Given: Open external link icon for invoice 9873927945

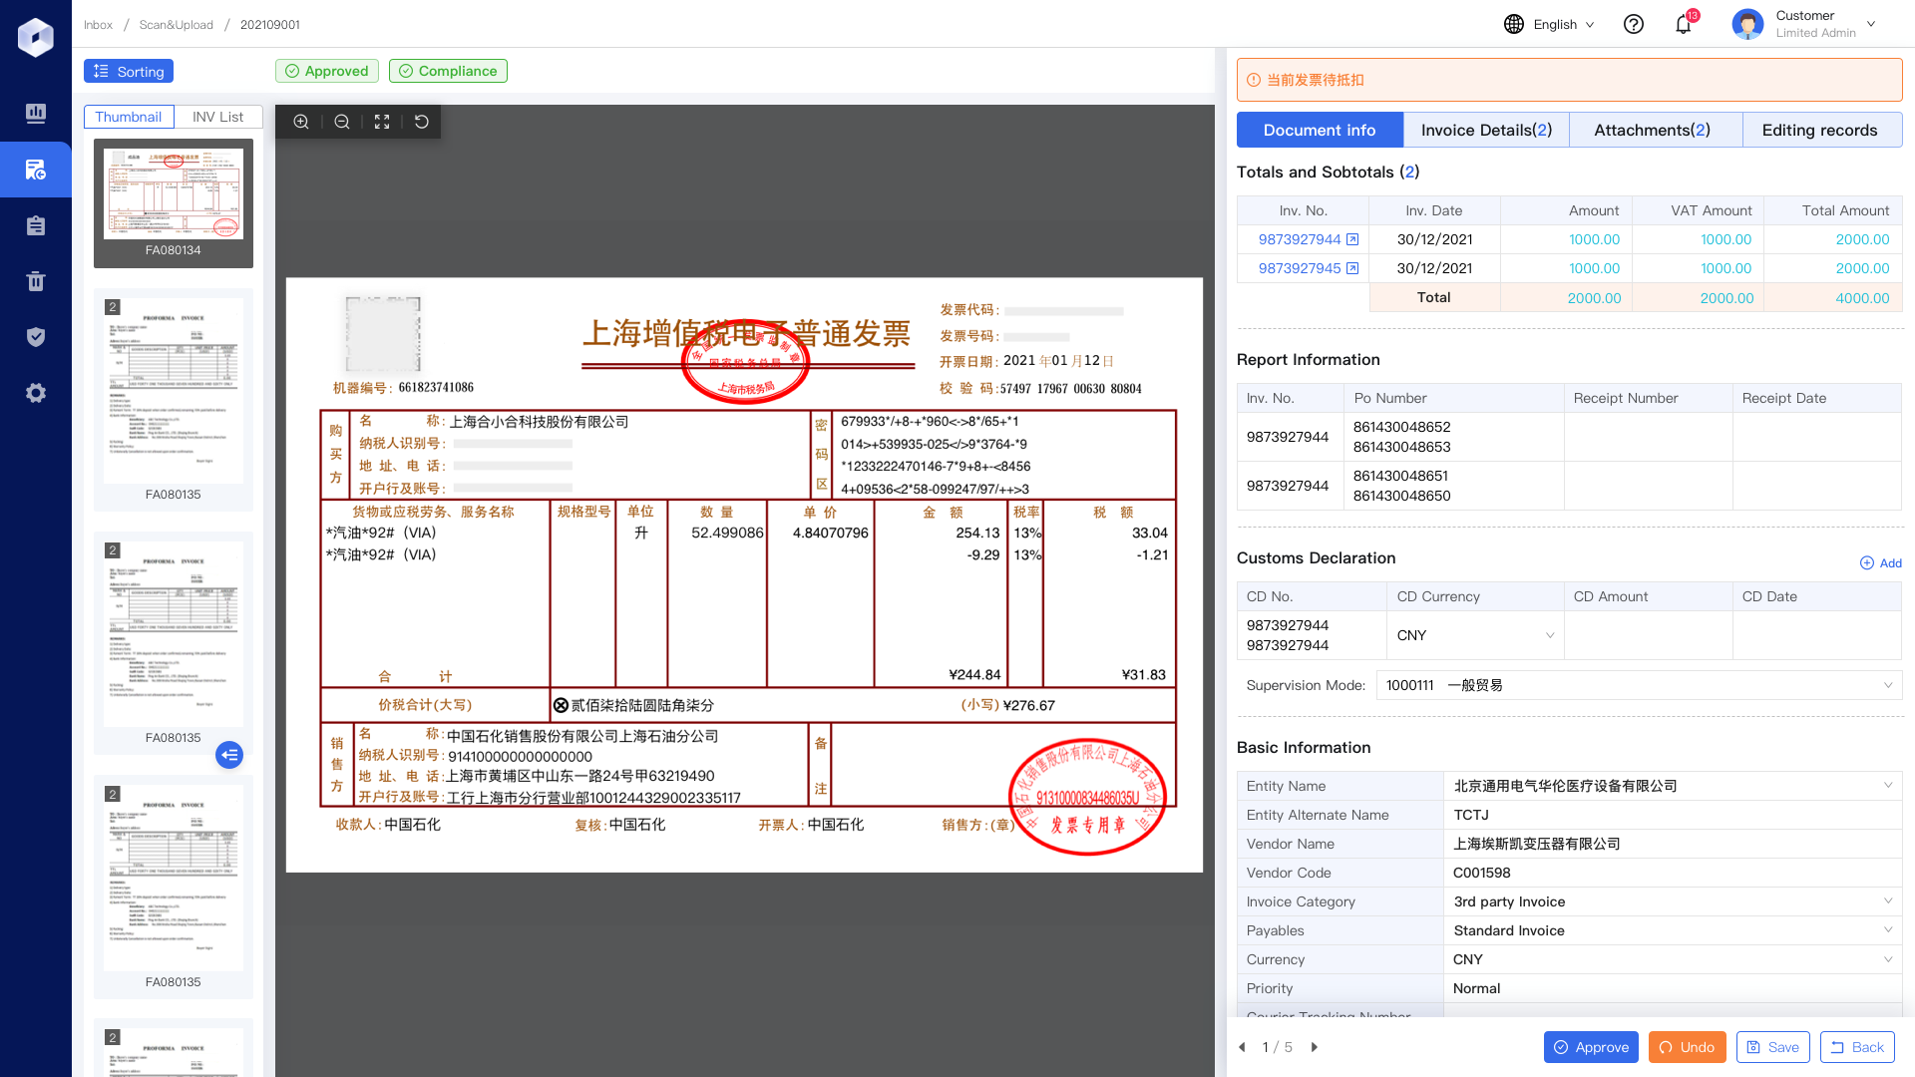Looking at the screenshot, I should click(1352, 268).
